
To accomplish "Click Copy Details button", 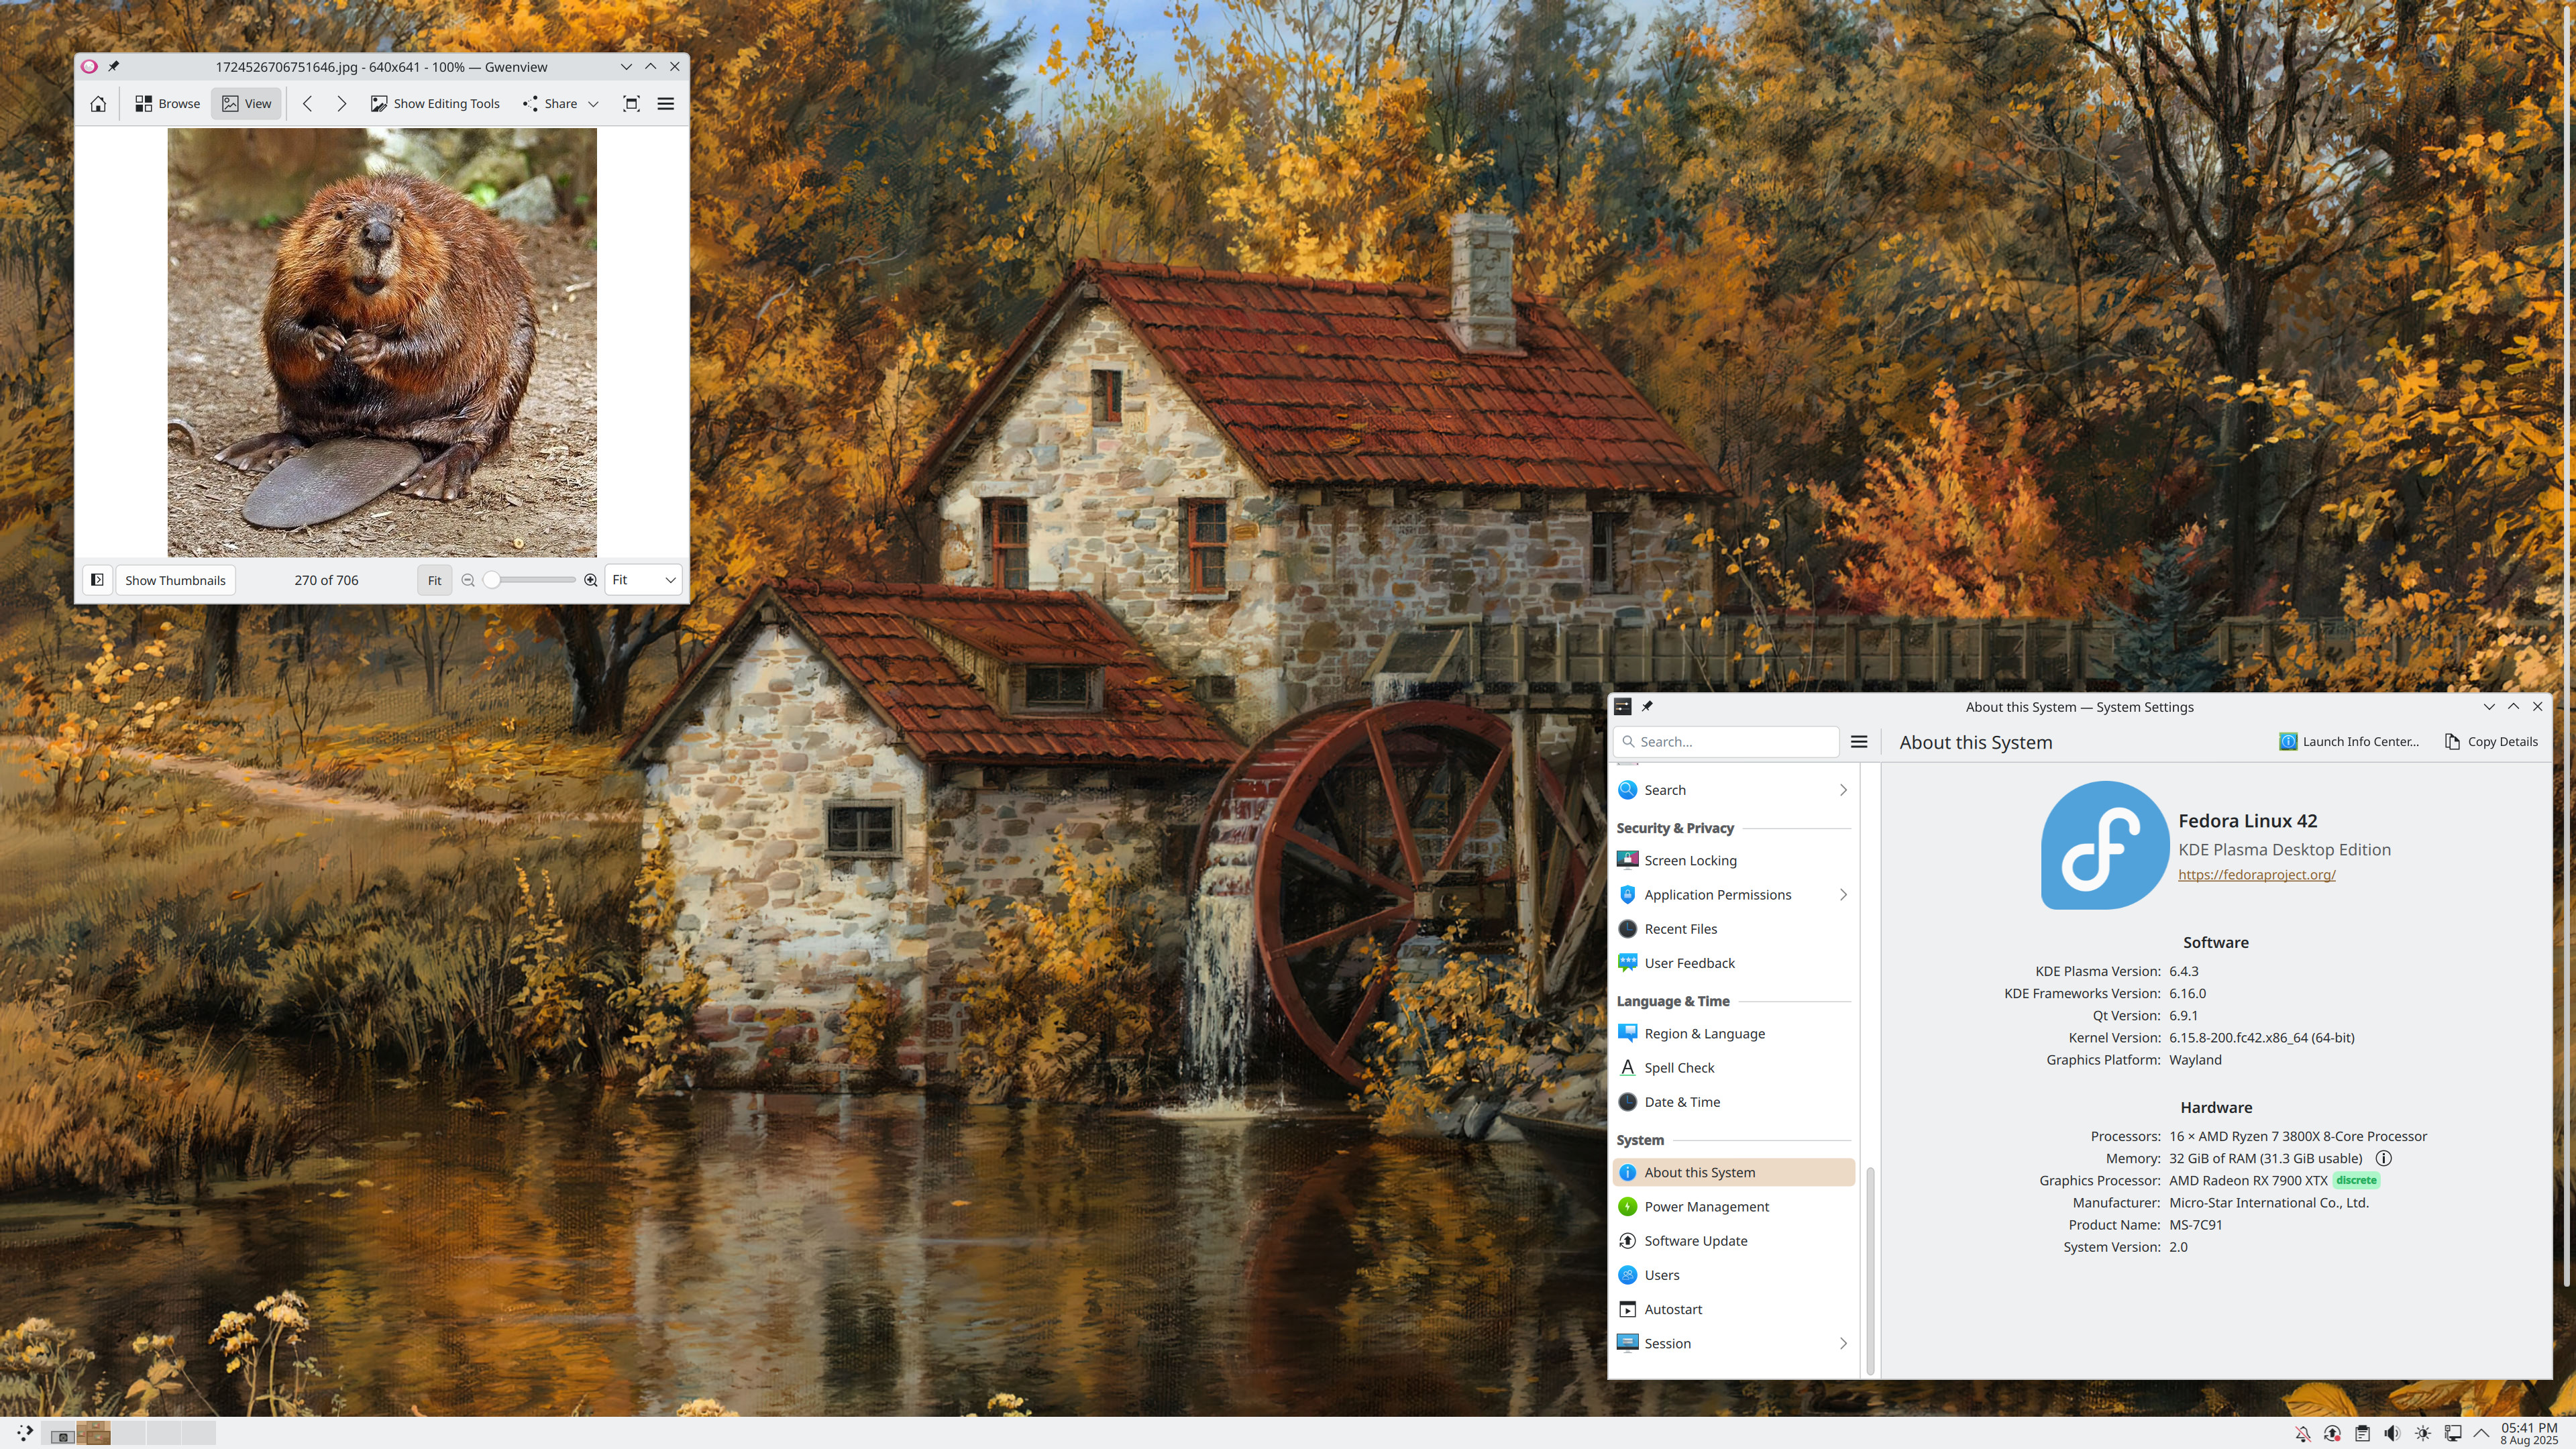I will point(2491,742).
